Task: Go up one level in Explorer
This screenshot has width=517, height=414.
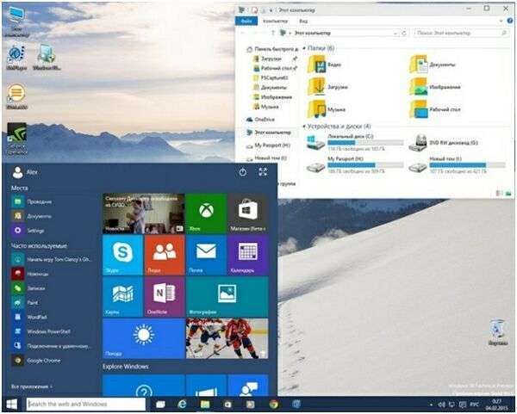Action: 272,33
